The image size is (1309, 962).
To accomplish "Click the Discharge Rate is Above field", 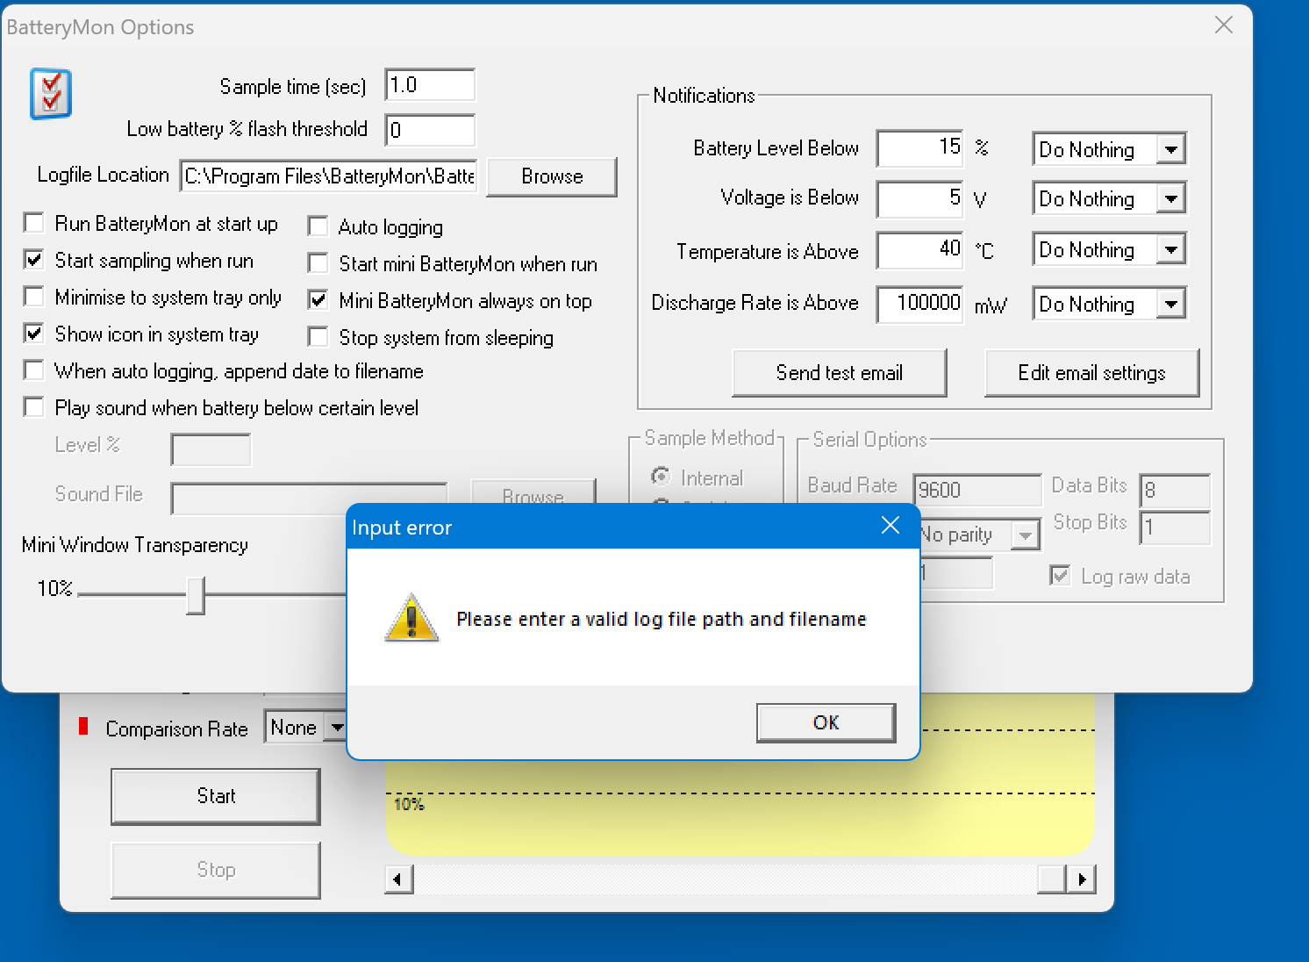I will click(920, 305).
